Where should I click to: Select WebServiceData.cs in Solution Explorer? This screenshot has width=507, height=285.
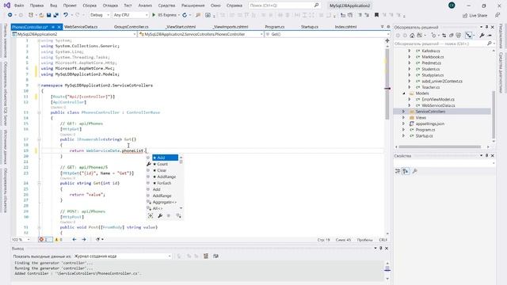[438, 105]
